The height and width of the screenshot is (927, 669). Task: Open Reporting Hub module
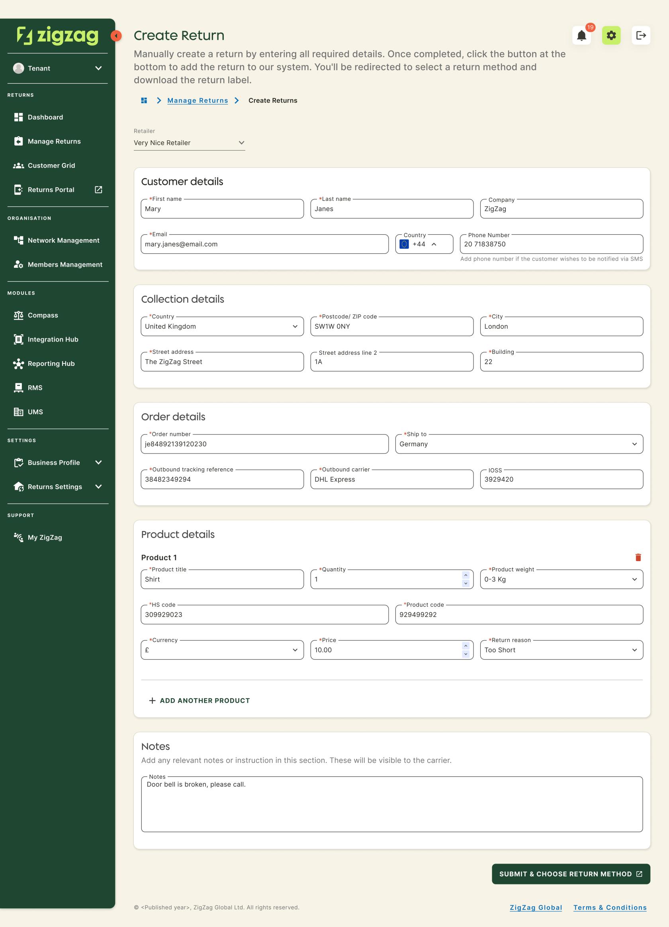51,363
